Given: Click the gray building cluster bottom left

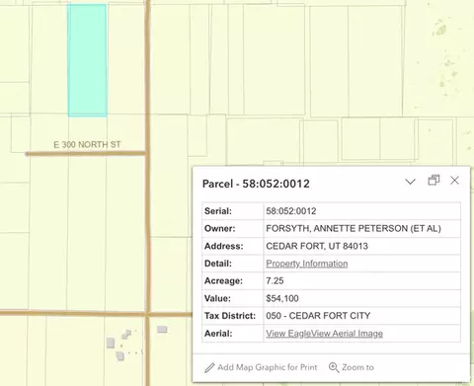Looking at the screenshot, I should (119, 345).
